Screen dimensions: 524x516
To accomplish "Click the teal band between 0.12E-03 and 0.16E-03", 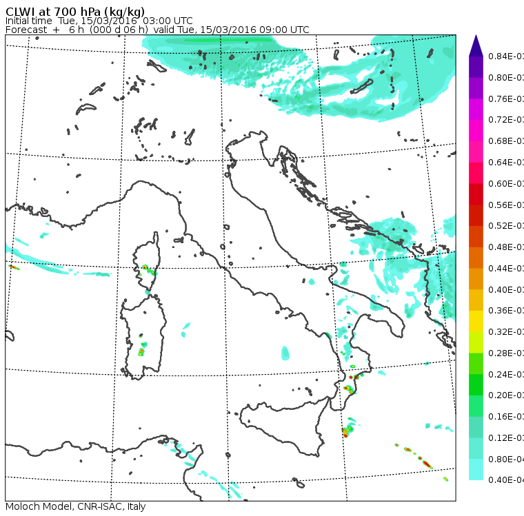I will point(476,428).
